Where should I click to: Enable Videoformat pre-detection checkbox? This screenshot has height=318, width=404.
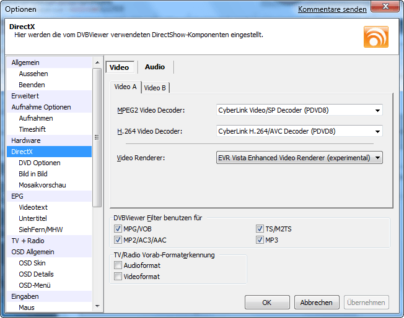point(118,277)
